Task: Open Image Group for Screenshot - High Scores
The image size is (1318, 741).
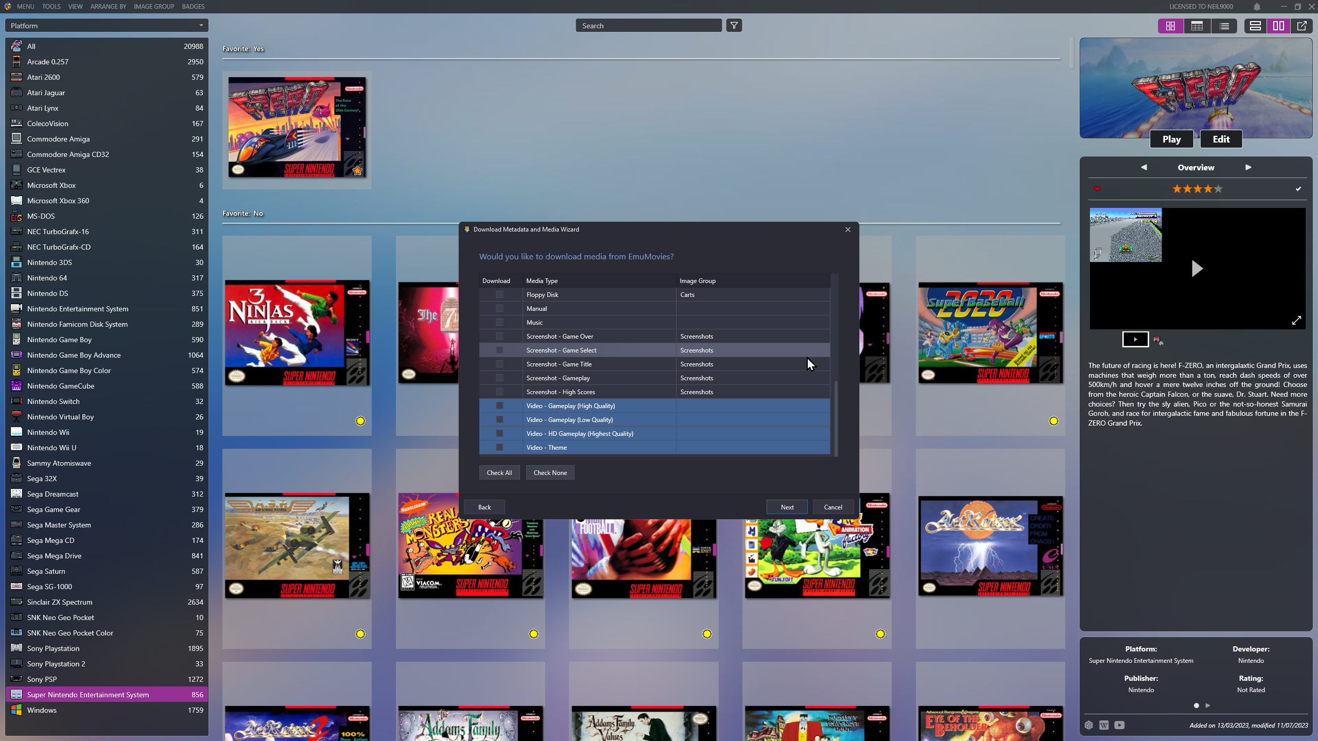Action: tap(753, 392)
